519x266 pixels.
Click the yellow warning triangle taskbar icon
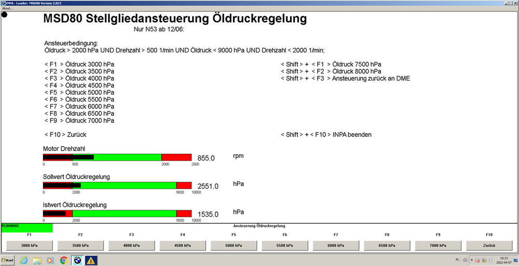point(91,260)
